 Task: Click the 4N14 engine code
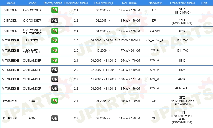[182, 79]
